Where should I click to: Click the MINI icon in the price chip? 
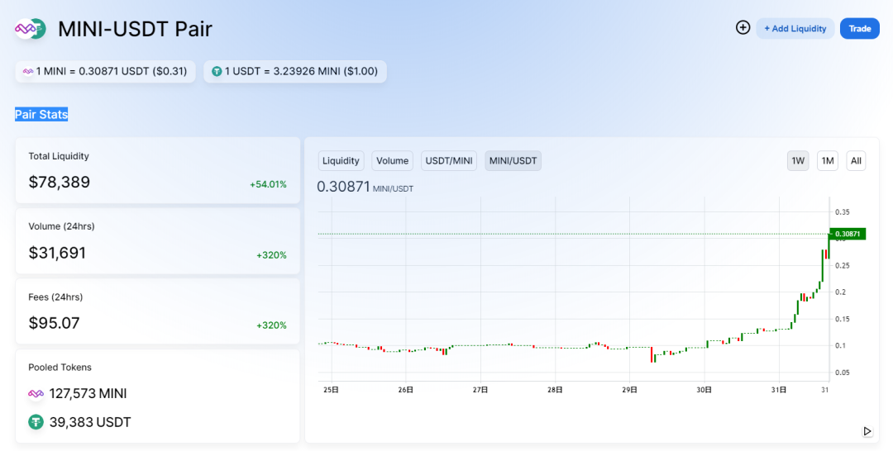pyautogui.click(x=28, y=72)
